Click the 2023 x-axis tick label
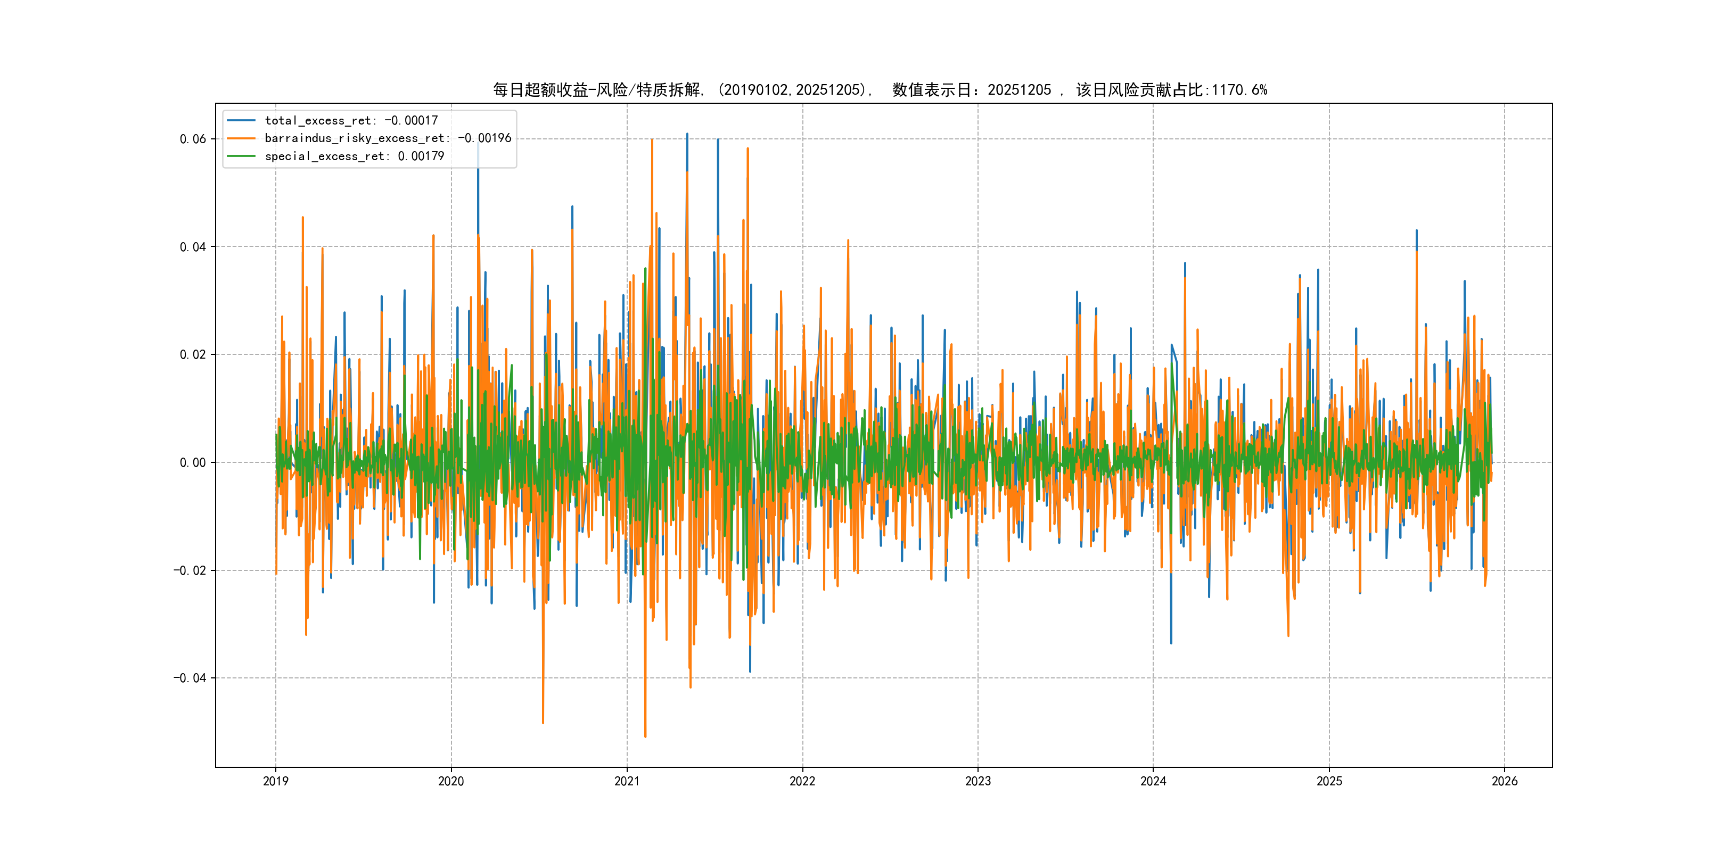Image resolution: width=1725 pixels, height=862 pixels. click(x=978, y=781)
